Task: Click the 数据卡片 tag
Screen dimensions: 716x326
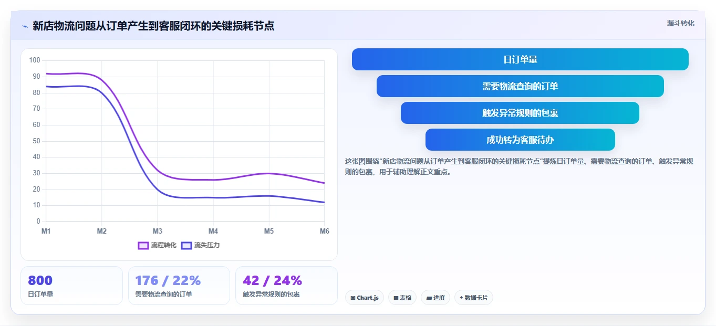Action: [x=474, y=298]
